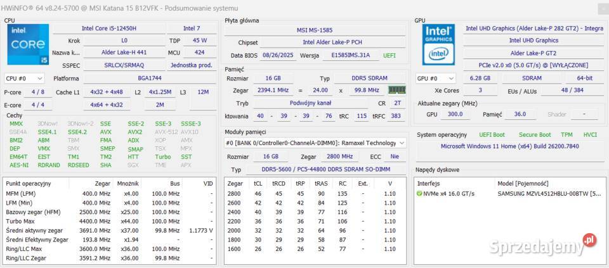The image size is (609, 268).
Task: Click the BGA1744 platform field
Action: click(x=150, y=79)
